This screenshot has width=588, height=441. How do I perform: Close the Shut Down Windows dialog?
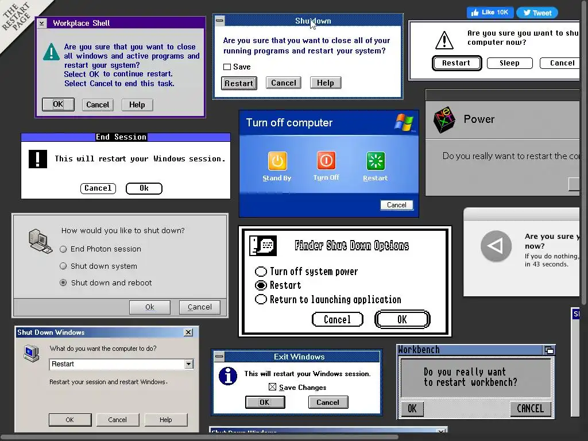[x=188, y=332]
